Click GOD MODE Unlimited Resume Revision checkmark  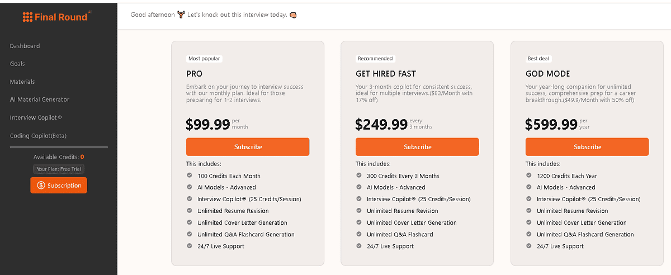[529, 211]
